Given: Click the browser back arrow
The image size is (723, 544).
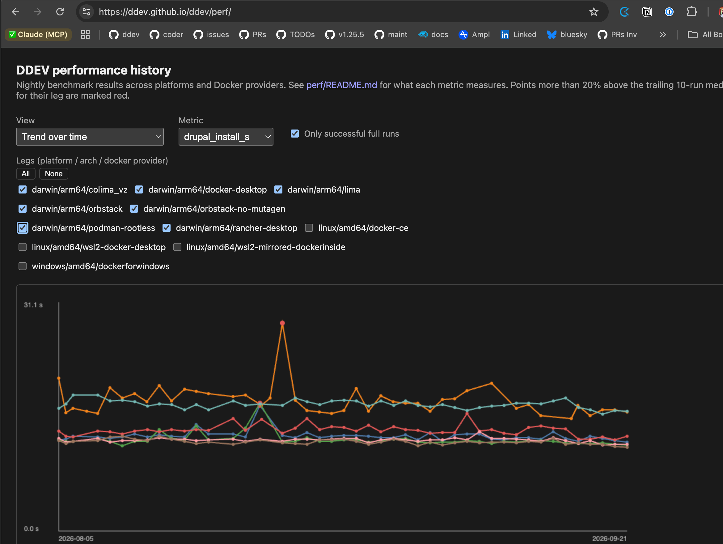Looking at the screenshot, I should (x=15, y=12).
